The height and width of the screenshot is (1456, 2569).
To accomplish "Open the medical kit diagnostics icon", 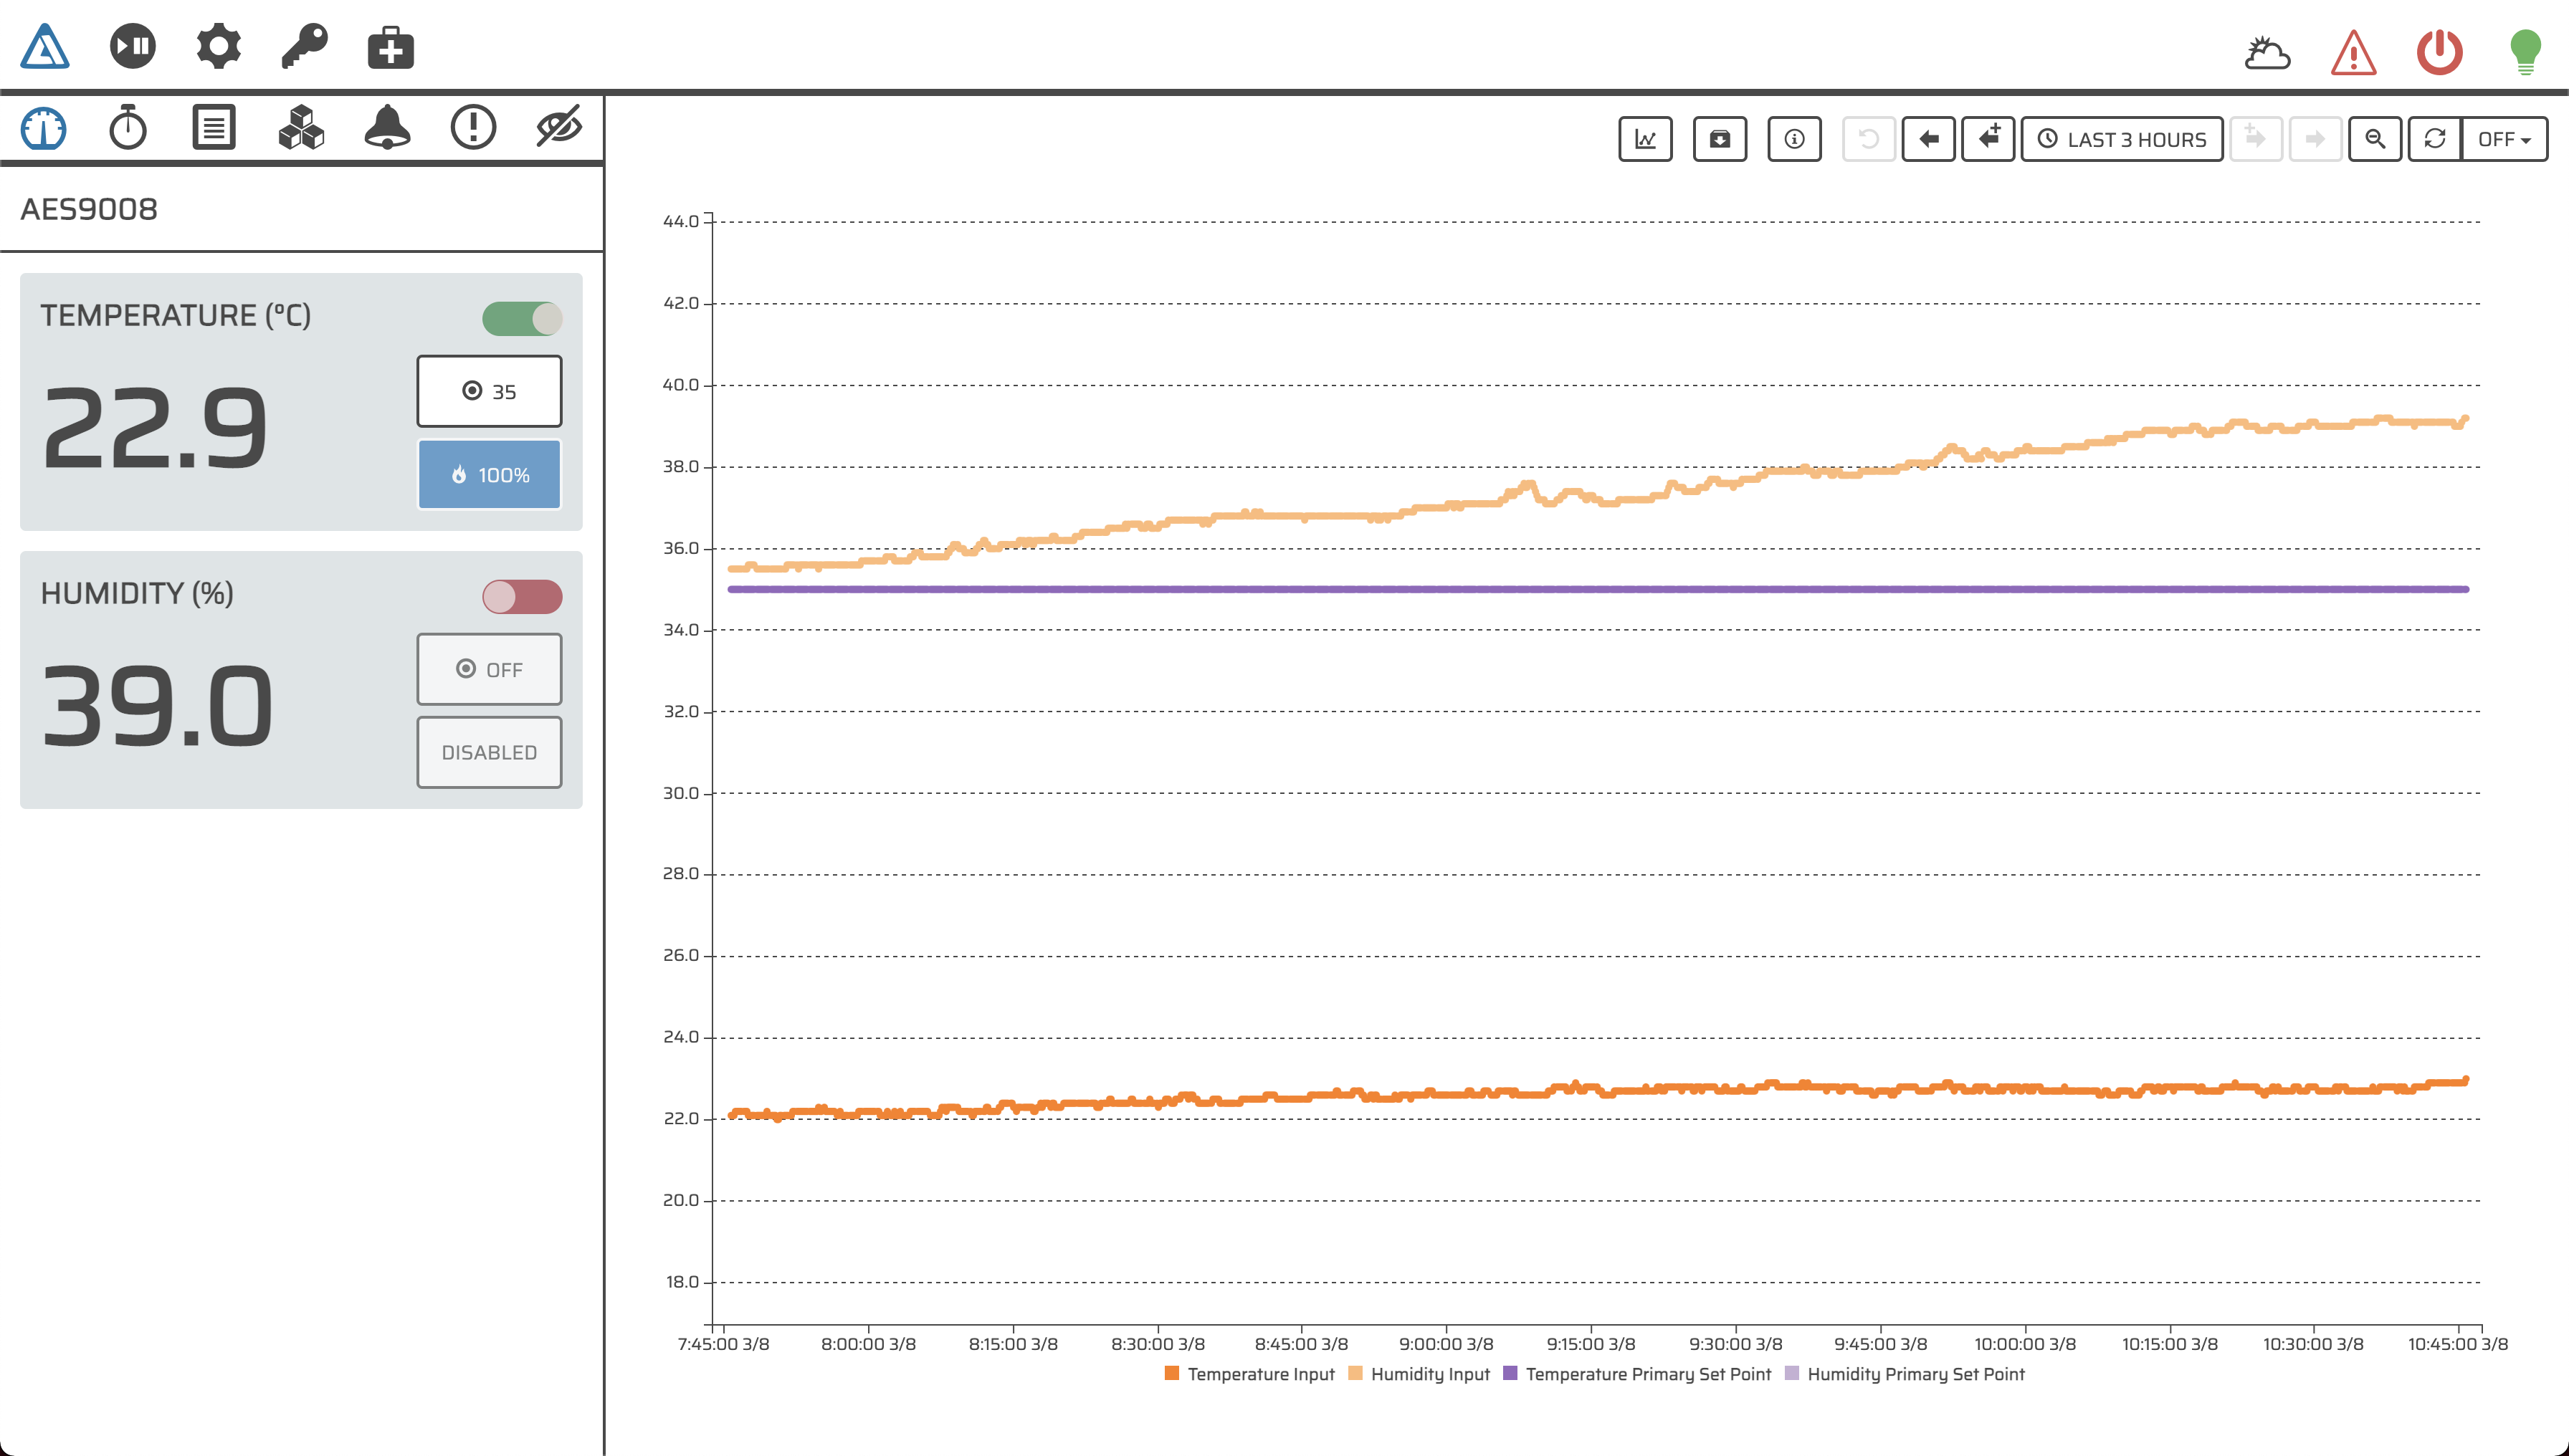I will click(390, 47).
